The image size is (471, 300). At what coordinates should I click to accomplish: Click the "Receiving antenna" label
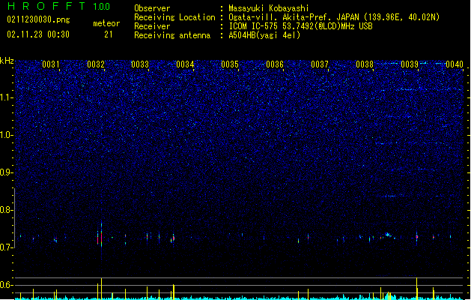tap(172, 35)
